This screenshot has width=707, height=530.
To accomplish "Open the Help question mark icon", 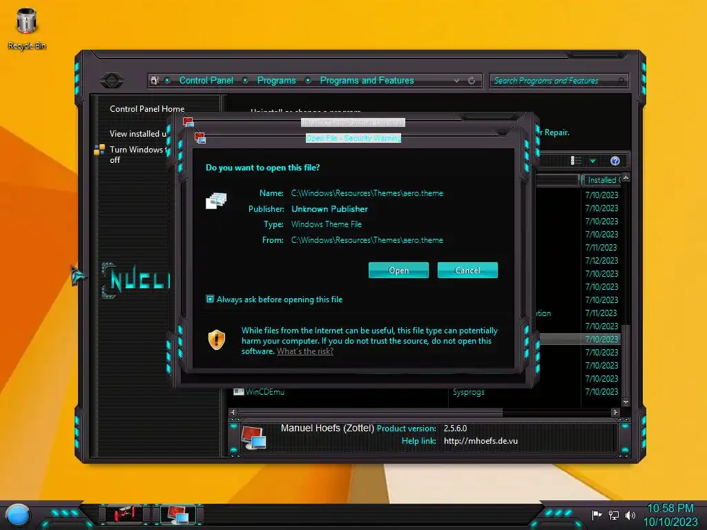I will pos(615,161).
